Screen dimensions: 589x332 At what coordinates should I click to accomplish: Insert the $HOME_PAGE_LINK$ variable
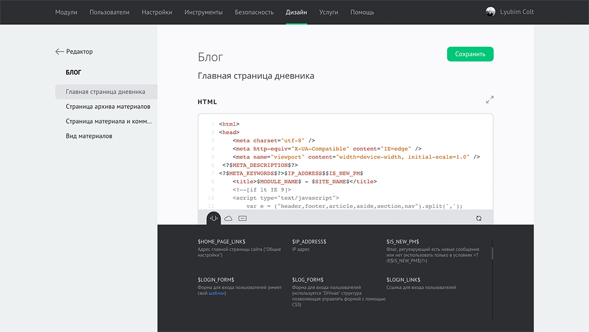tap(222, 242)
